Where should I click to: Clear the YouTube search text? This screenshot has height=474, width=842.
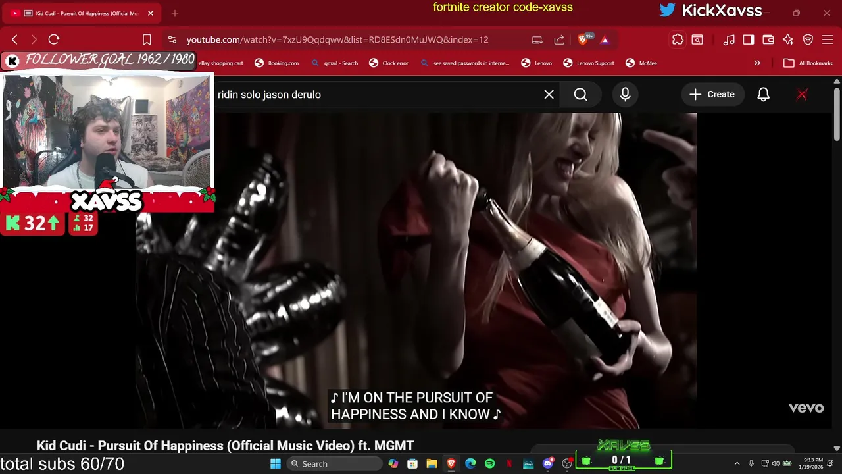(549, 94)
